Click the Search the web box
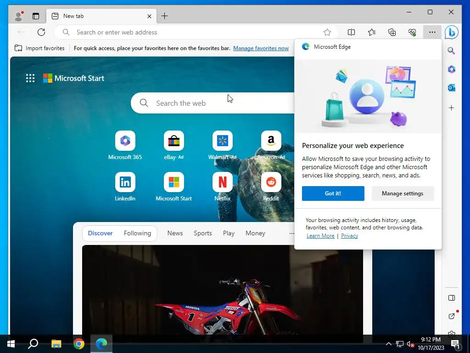 point(213,103)
